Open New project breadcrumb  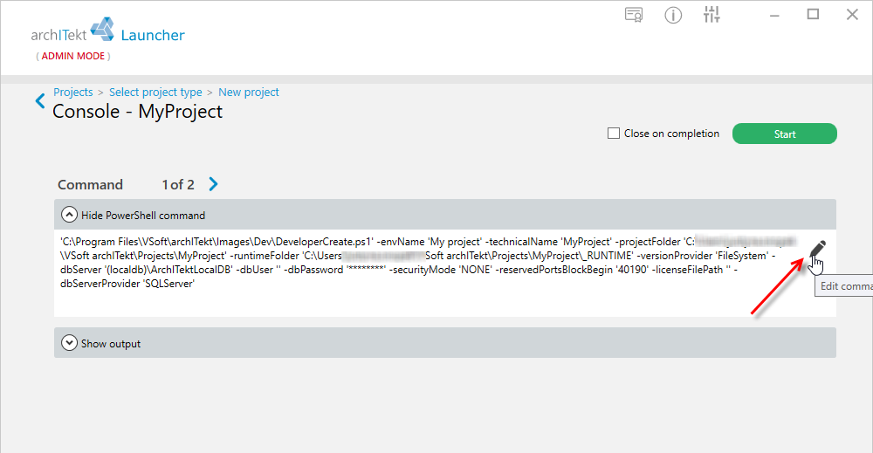(x=248, y=92)
